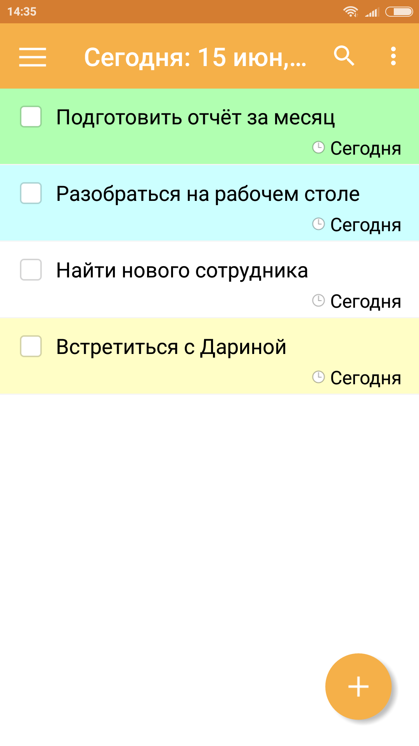
Task: Open task Найти нового сотрудника
Action: [182, 270]
